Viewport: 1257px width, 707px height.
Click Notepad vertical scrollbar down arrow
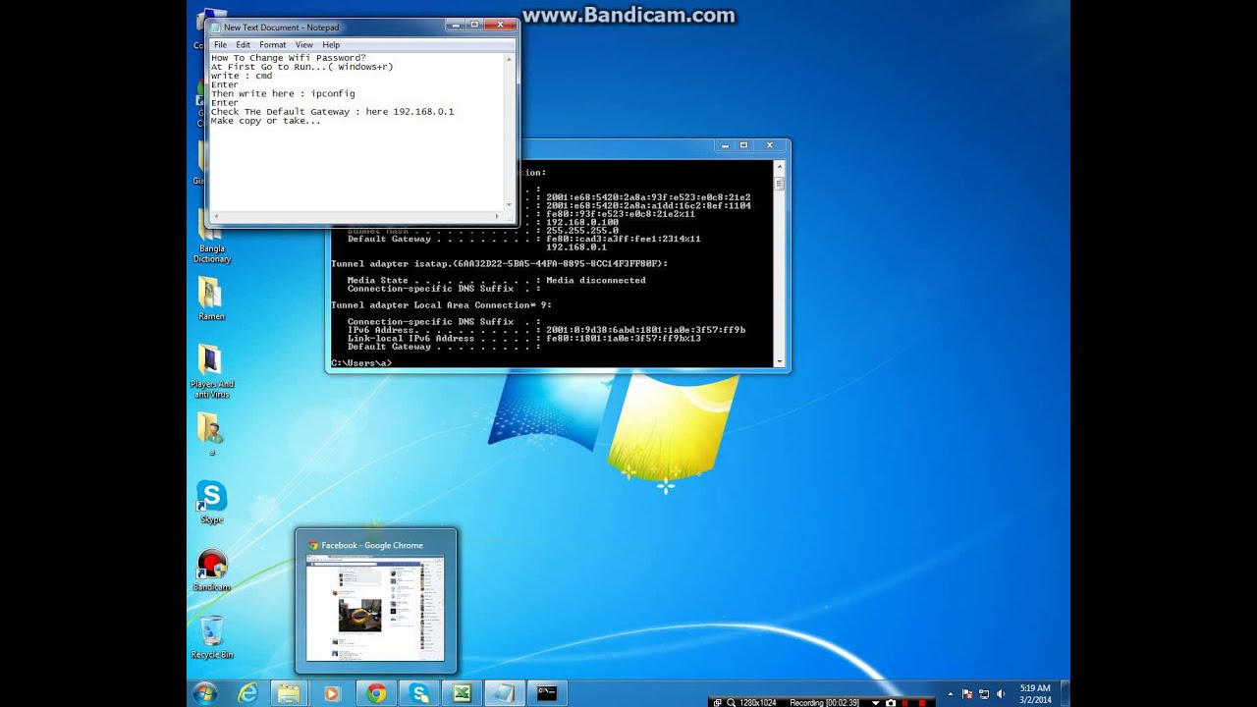click(510, 205)
